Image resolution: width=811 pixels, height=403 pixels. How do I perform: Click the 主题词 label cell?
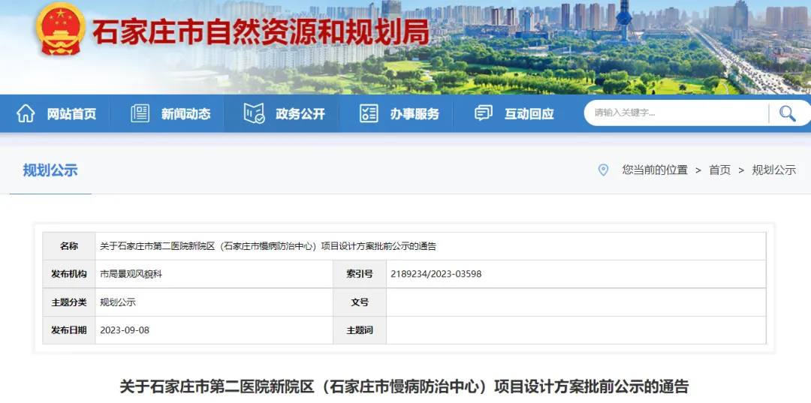click(360, 330)
